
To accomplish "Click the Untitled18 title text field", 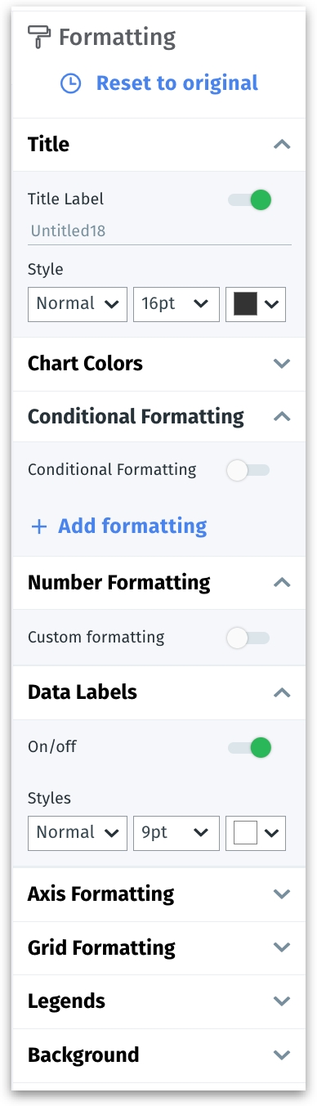I will pyautogui.click(x=159, y=231).
